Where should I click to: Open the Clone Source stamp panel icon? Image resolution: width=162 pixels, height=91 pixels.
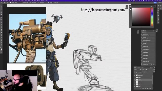pos(158,15)
